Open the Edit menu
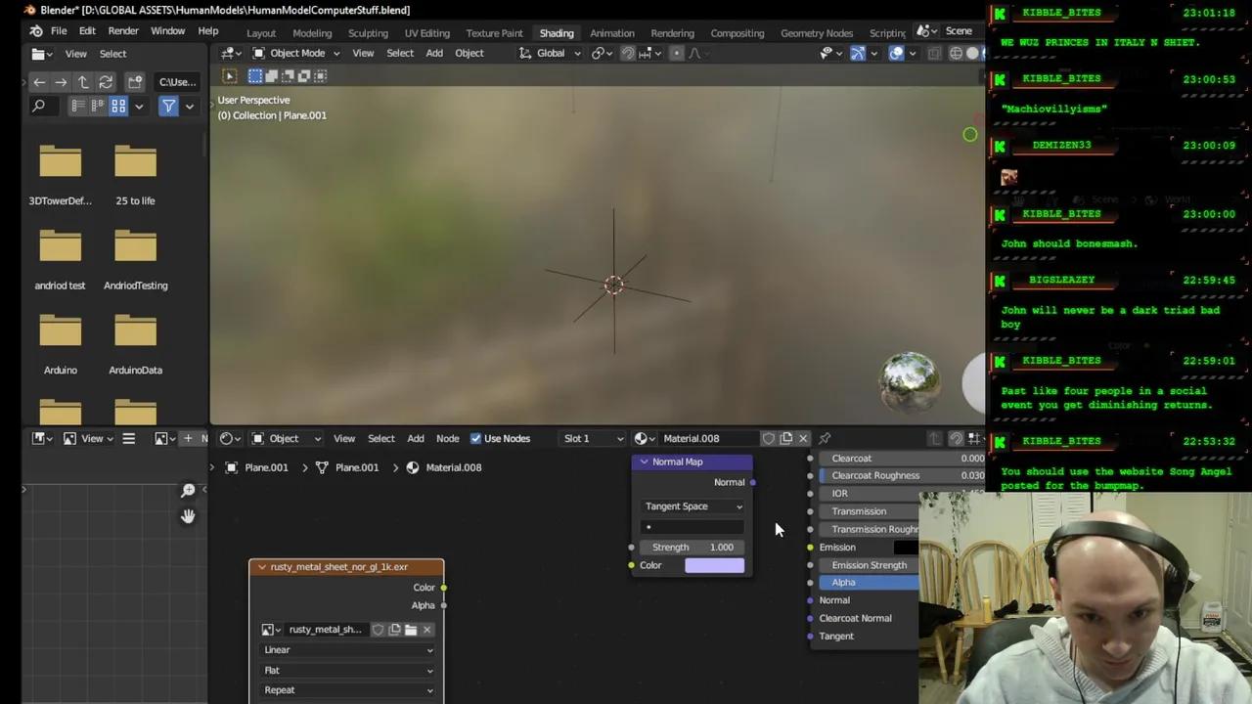This screenshot has width=1252, height=704. pyautogui.click(x=87, y=31)
